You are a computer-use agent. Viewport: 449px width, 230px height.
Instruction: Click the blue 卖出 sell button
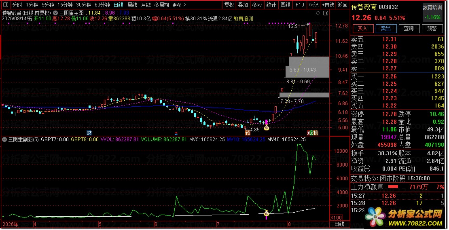tap(386, 28)
